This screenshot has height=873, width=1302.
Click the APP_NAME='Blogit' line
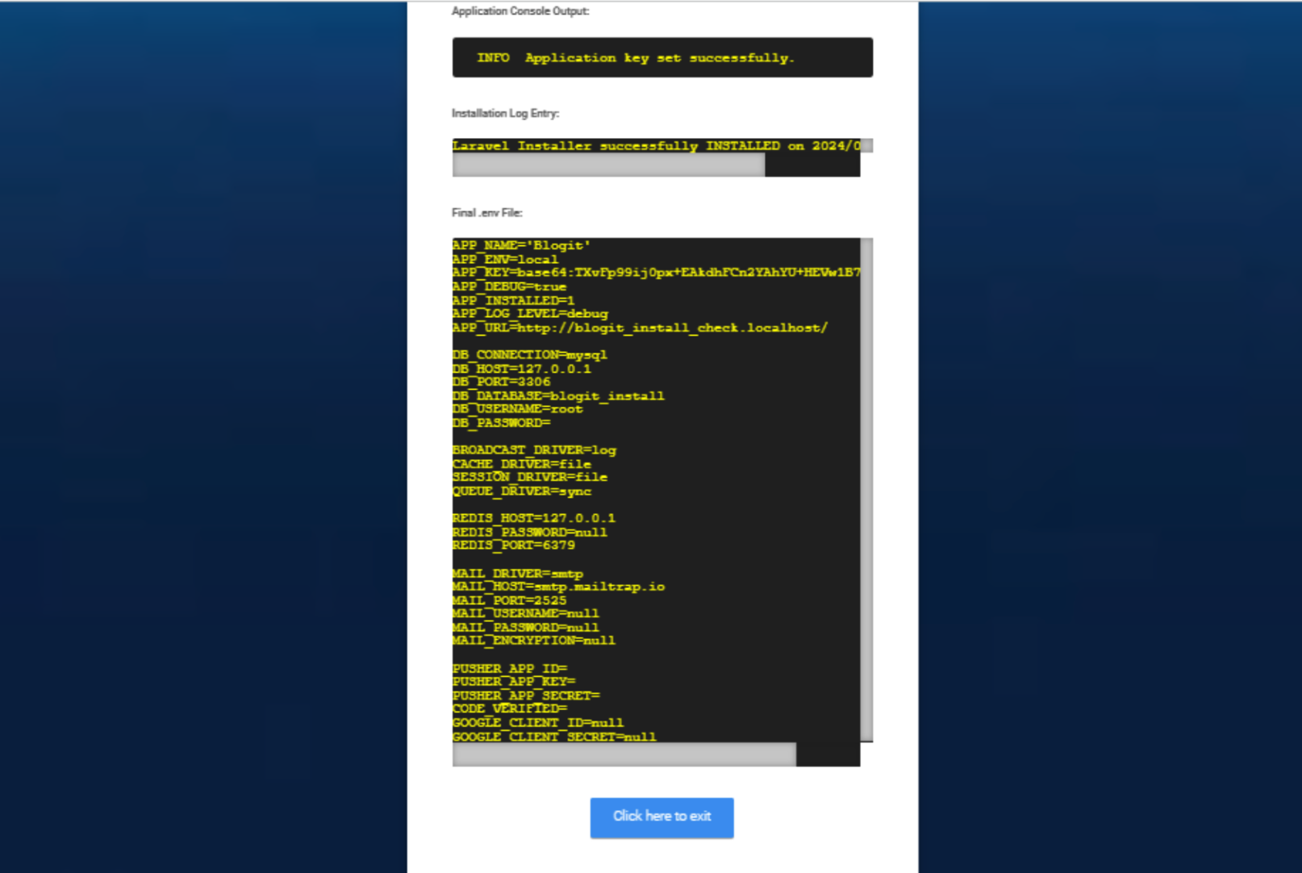pos(521,245)
